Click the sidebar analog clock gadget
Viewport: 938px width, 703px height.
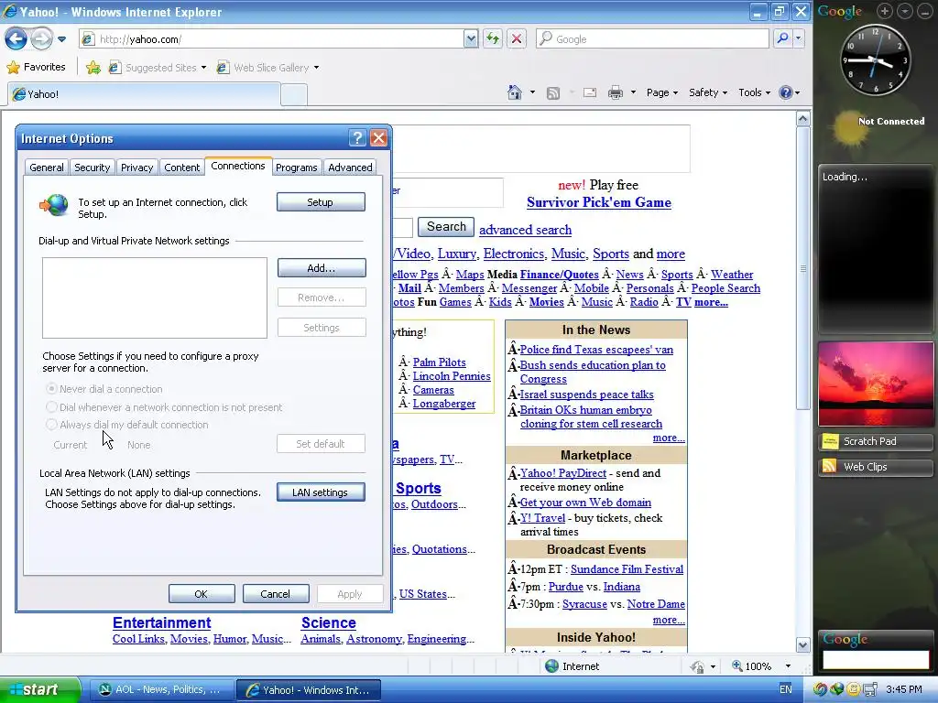click(875, 59)
